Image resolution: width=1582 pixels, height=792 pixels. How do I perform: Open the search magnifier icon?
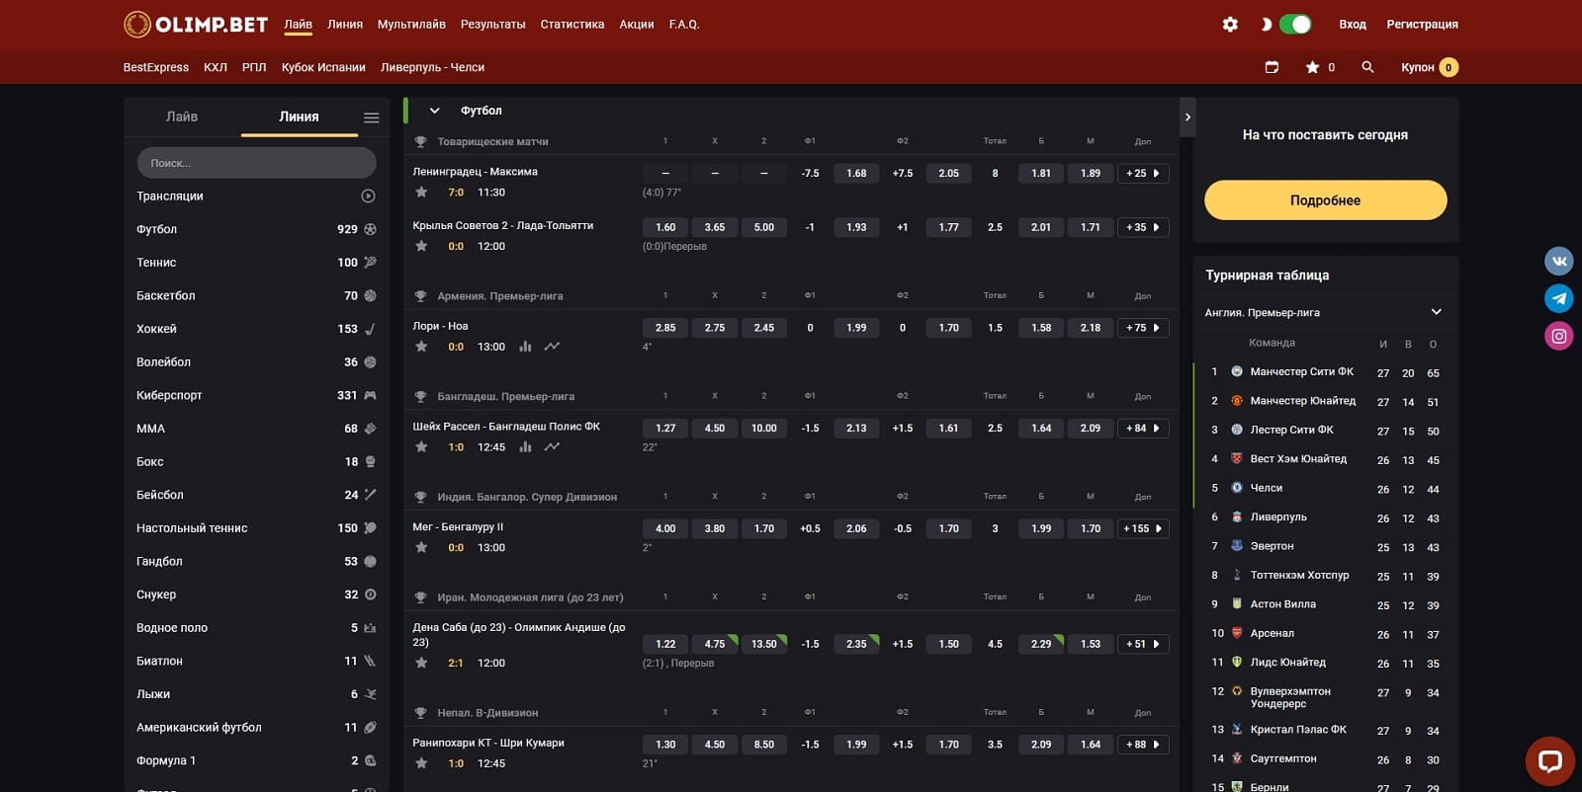(1367, 67)
